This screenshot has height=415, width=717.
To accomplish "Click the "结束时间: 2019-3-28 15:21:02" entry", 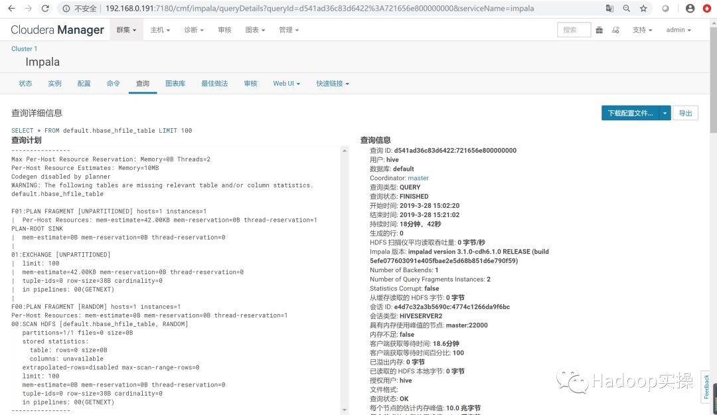I will coord(415,214).
